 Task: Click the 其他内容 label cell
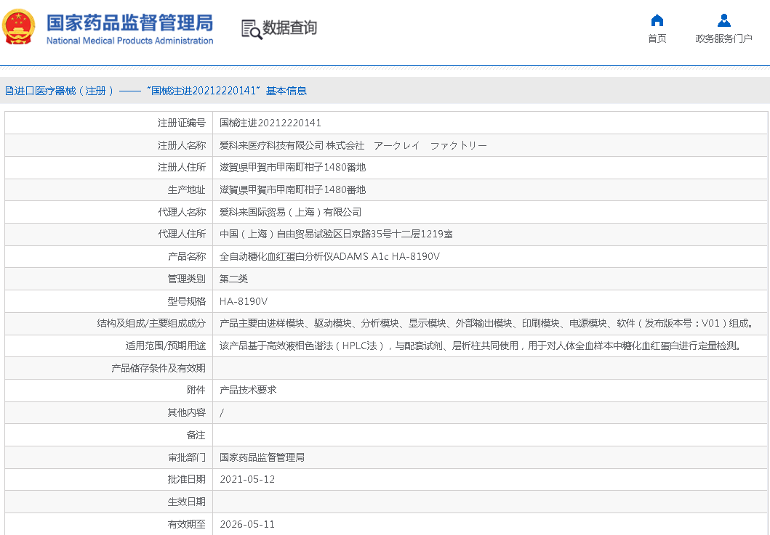[x=108, y=412]
